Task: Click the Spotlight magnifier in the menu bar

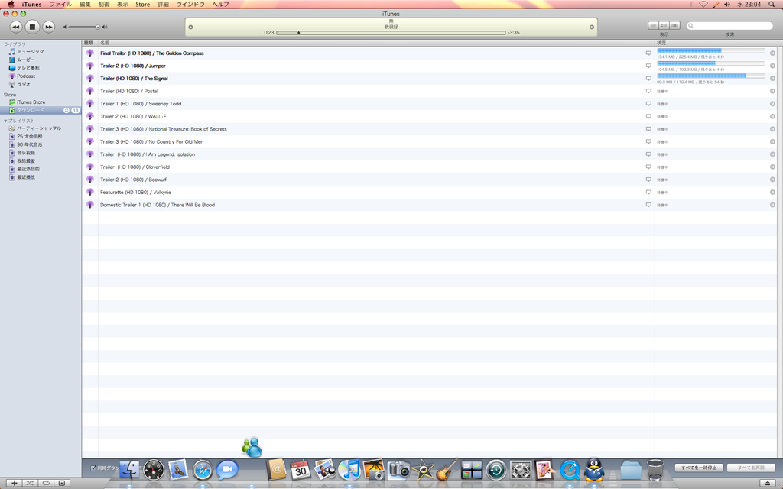Action: tap(772, 4)
